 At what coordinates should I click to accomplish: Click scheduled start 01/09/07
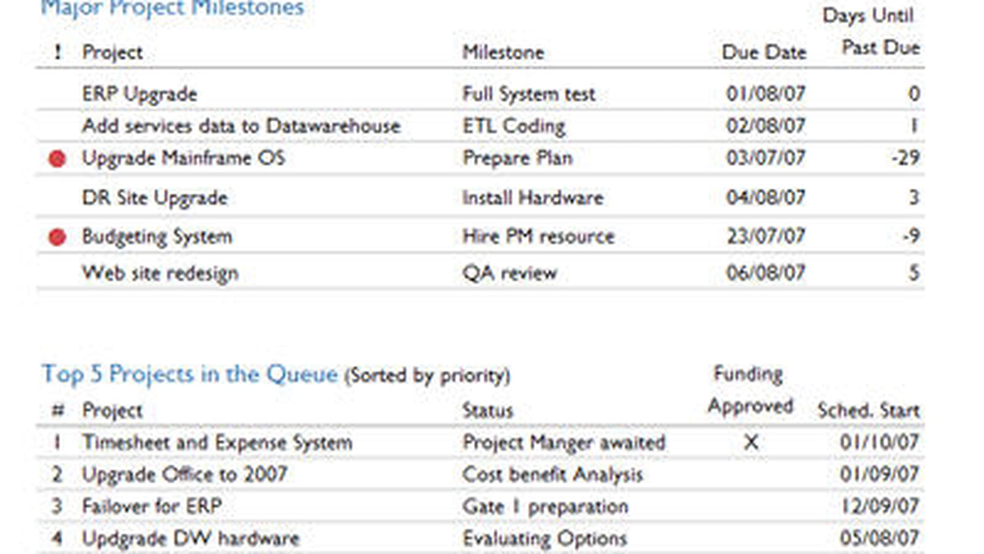point(879,474)
